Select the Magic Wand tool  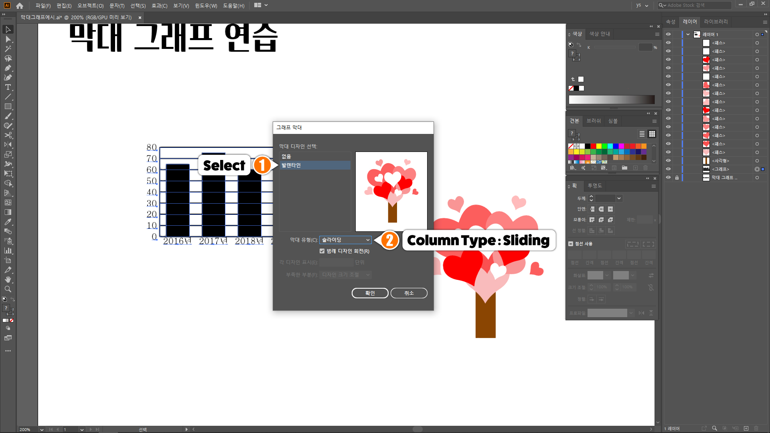coord(8,49)
